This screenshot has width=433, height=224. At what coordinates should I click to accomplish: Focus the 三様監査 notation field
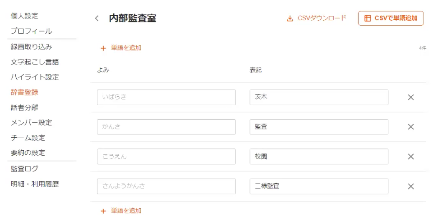(318, 186)
